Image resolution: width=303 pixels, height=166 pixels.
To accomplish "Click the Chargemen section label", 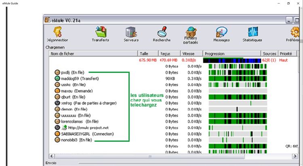I will coord(55,47).
